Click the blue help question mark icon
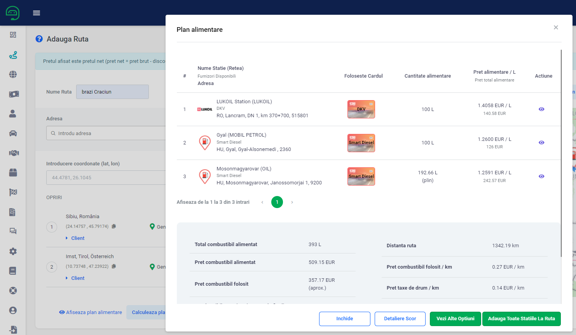Image resolution: width=576 pixels, height=335 pixels. coord(39,39)
